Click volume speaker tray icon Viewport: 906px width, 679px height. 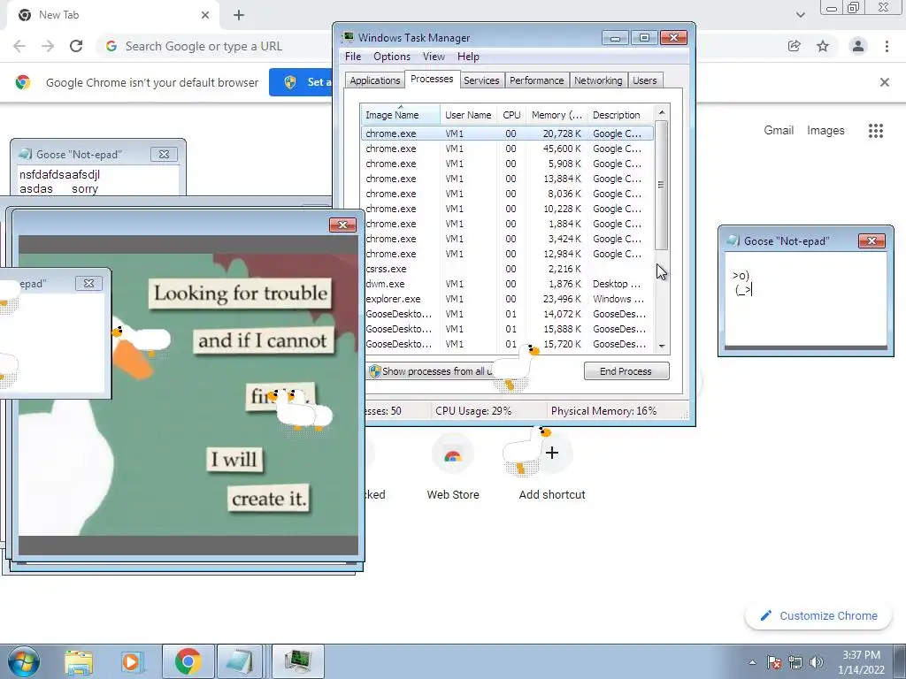(817, 662)
